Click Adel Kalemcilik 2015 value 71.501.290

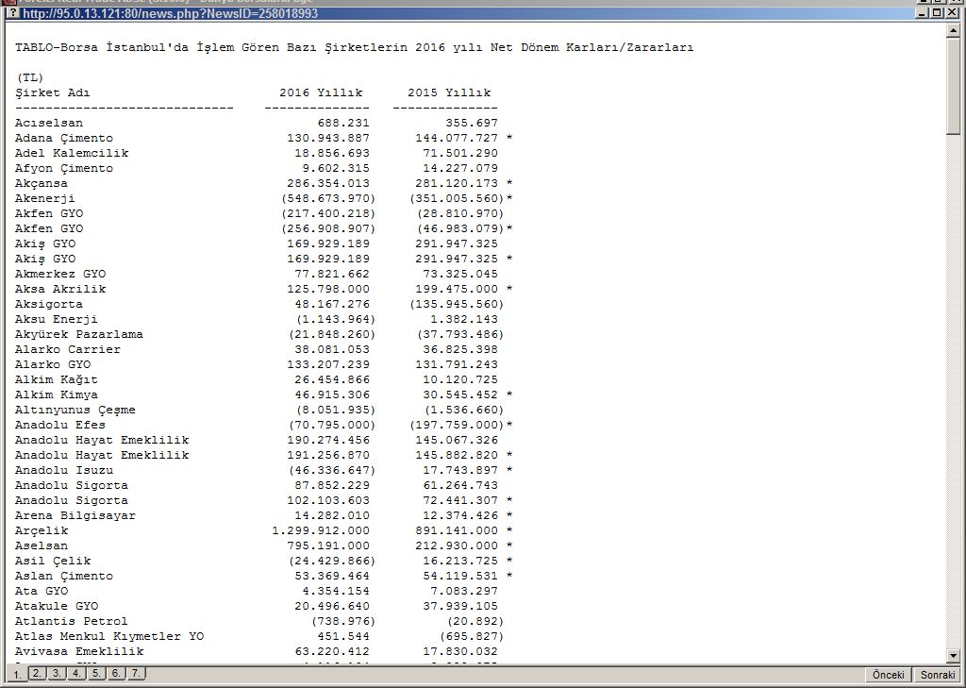(x=460, y=153)
